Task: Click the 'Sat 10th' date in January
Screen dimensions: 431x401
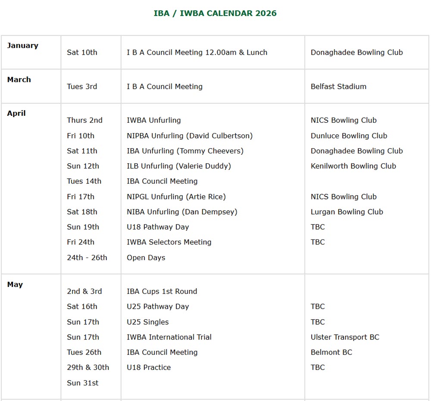Action: pyautogui.click(x=82, y=53)
